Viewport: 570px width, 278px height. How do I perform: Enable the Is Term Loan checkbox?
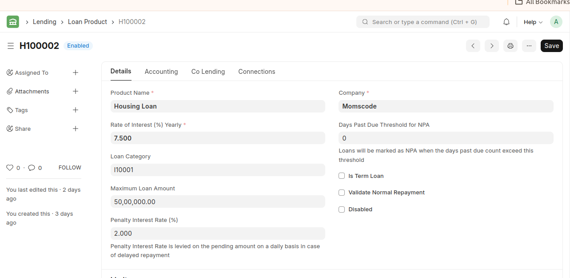pyautogui.click(x=342, y=176)
